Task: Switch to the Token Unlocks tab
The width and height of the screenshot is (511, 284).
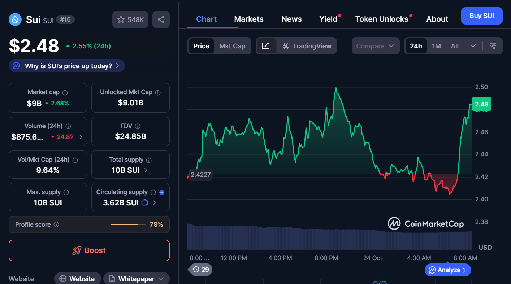Action: [382, 19]
